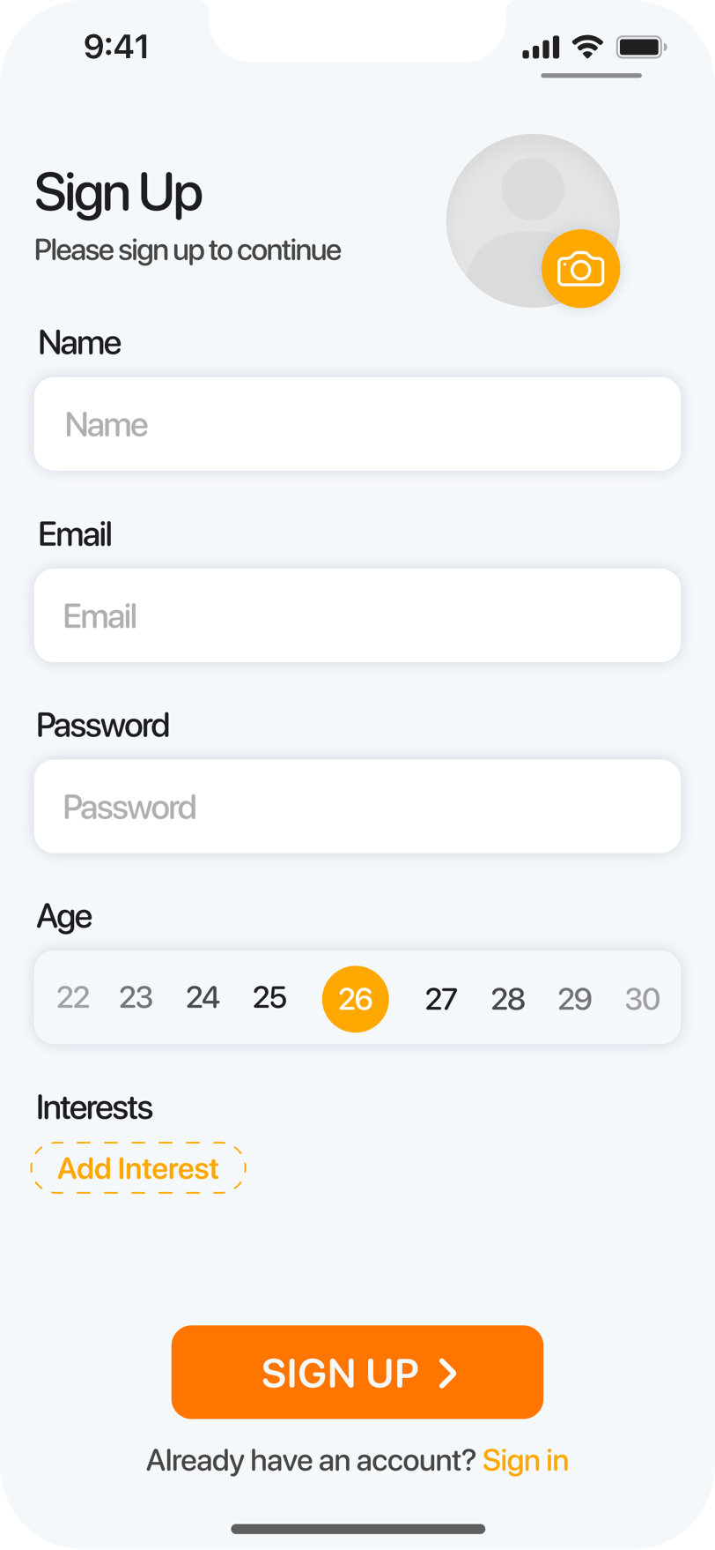The image size is (715, 1550).
Task: Click the arrow chevron on Sign Up button
Action: (x=448, y=1373)
